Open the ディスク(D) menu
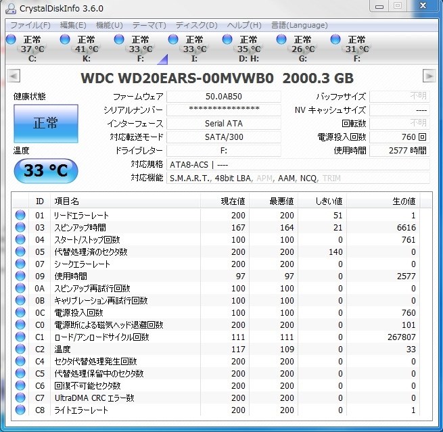 coord(197,26)
